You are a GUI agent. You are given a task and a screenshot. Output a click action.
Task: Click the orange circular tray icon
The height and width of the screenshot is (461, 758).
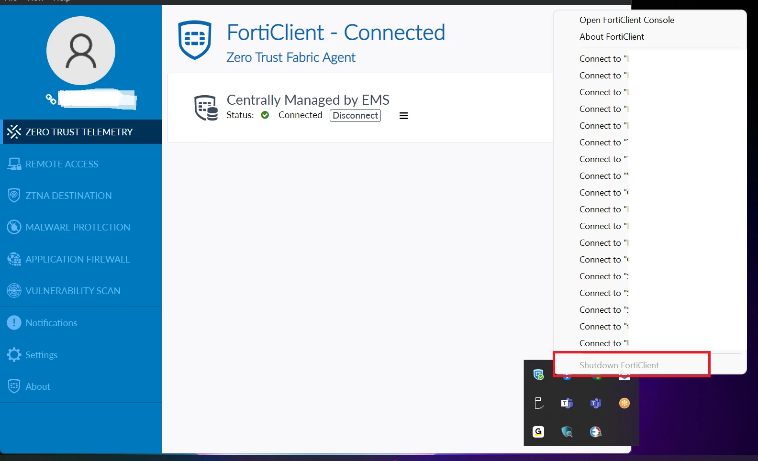[x=624, y=403]
